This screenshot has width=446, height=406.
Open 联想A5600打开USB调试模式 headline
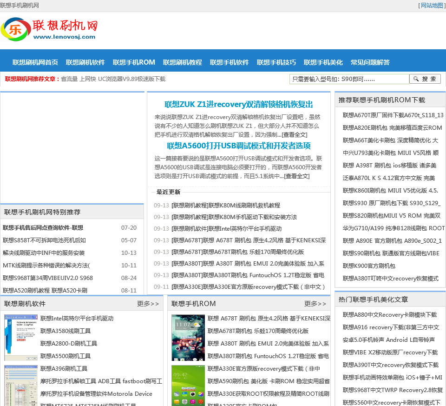click(x=239, y=146)
